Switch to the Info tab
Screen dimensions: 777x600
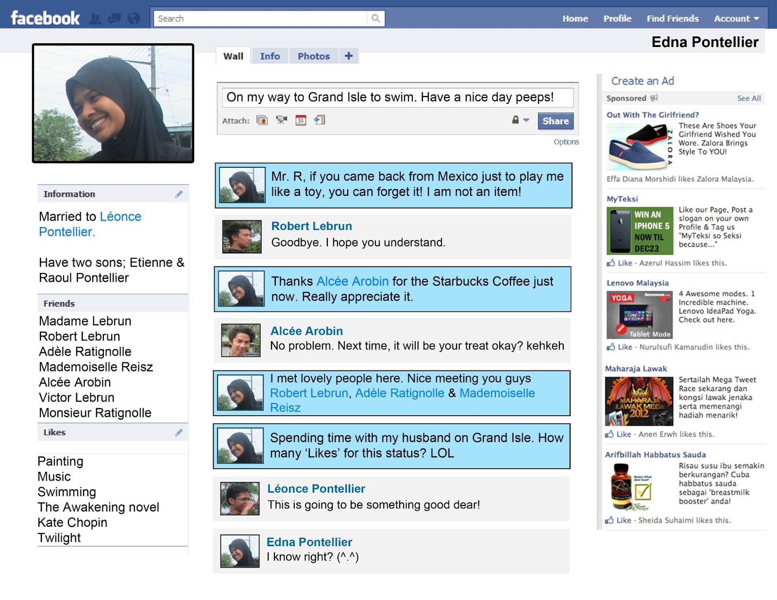270,56
